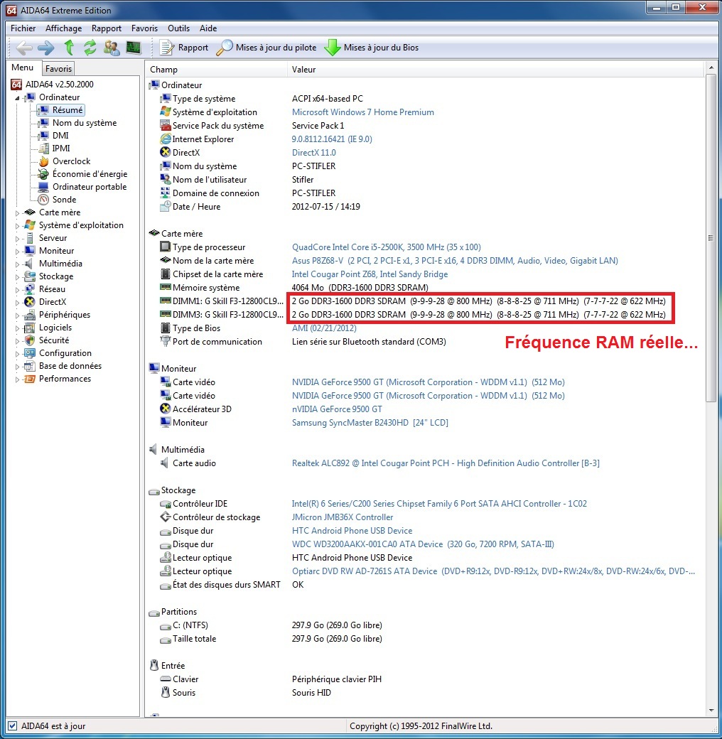Click the Valeur column header
The height and width of the screenshot is (739, 722).
pyautogui.click(x=303, y=70)
